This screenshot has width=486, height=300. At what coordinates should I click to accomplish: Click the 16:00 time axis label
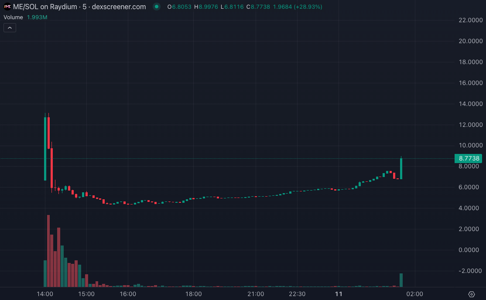(x=128, y=294)
